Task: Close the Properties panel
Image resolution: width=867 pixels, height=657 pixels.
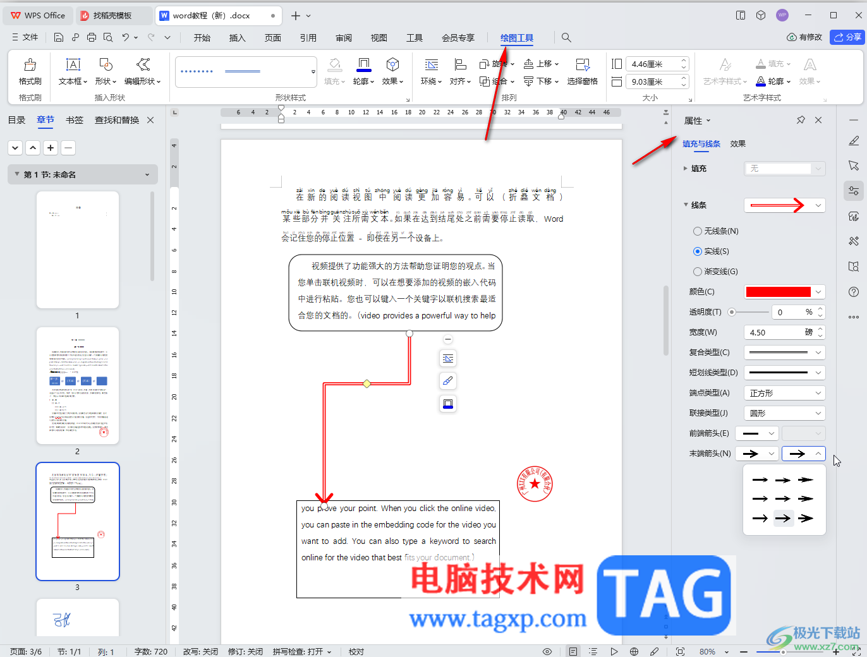Action: 818,120
